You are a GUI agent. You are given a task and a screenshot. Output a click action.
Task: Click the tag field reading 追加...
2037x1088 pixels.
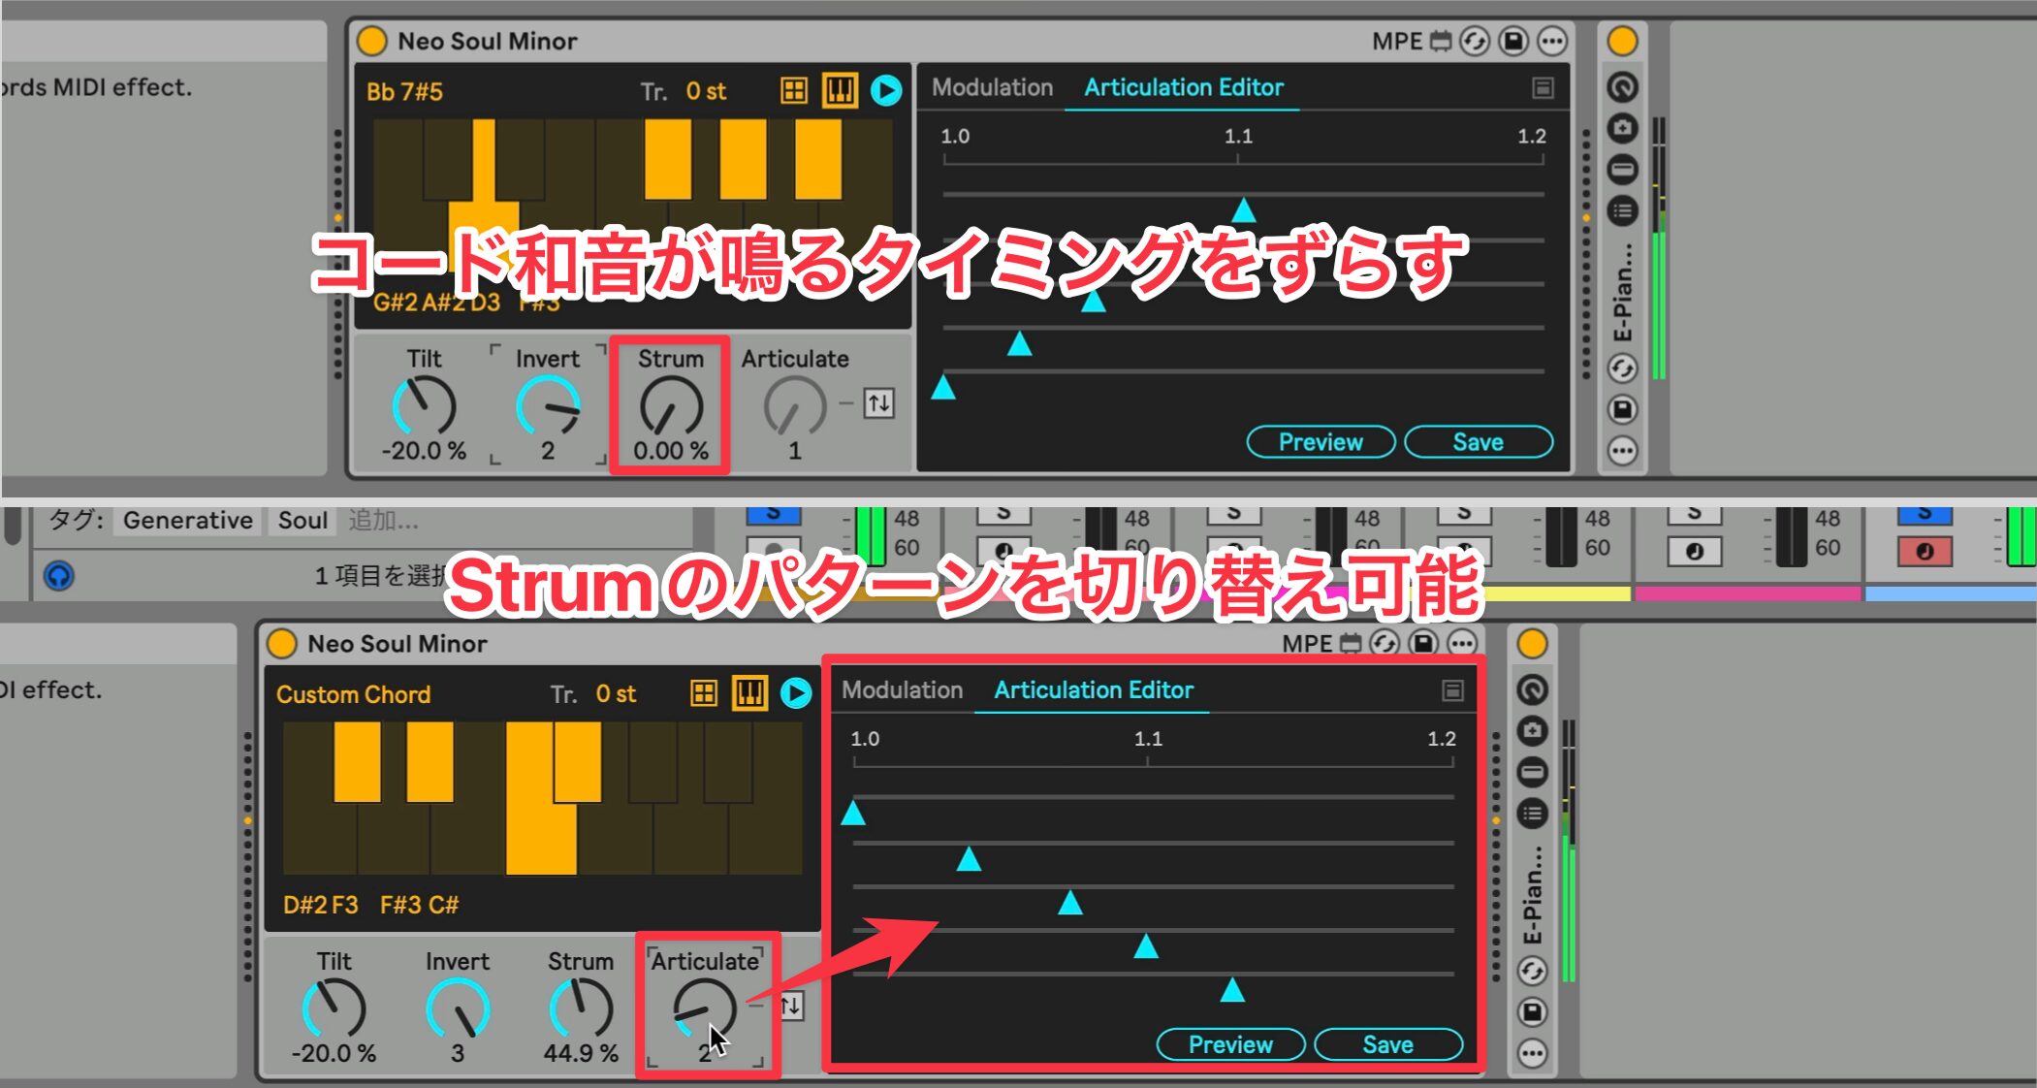click(384, 521)
